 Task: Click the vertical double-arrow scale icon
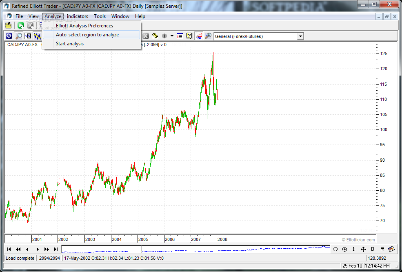pos(353,249)
